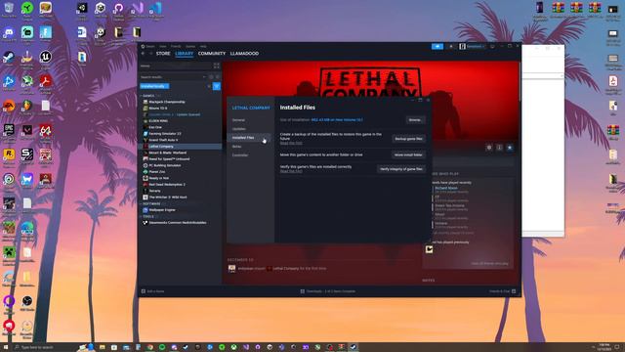This screenshot has height=352, width=625.
Task: Click the Steam icon in taskbar
Action: (354, 347)
